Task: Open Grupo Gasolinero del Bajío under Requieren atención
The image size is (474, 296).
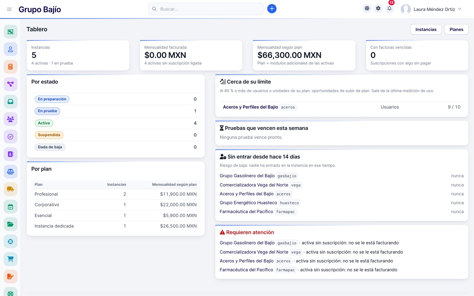Action: coord(247,243)
